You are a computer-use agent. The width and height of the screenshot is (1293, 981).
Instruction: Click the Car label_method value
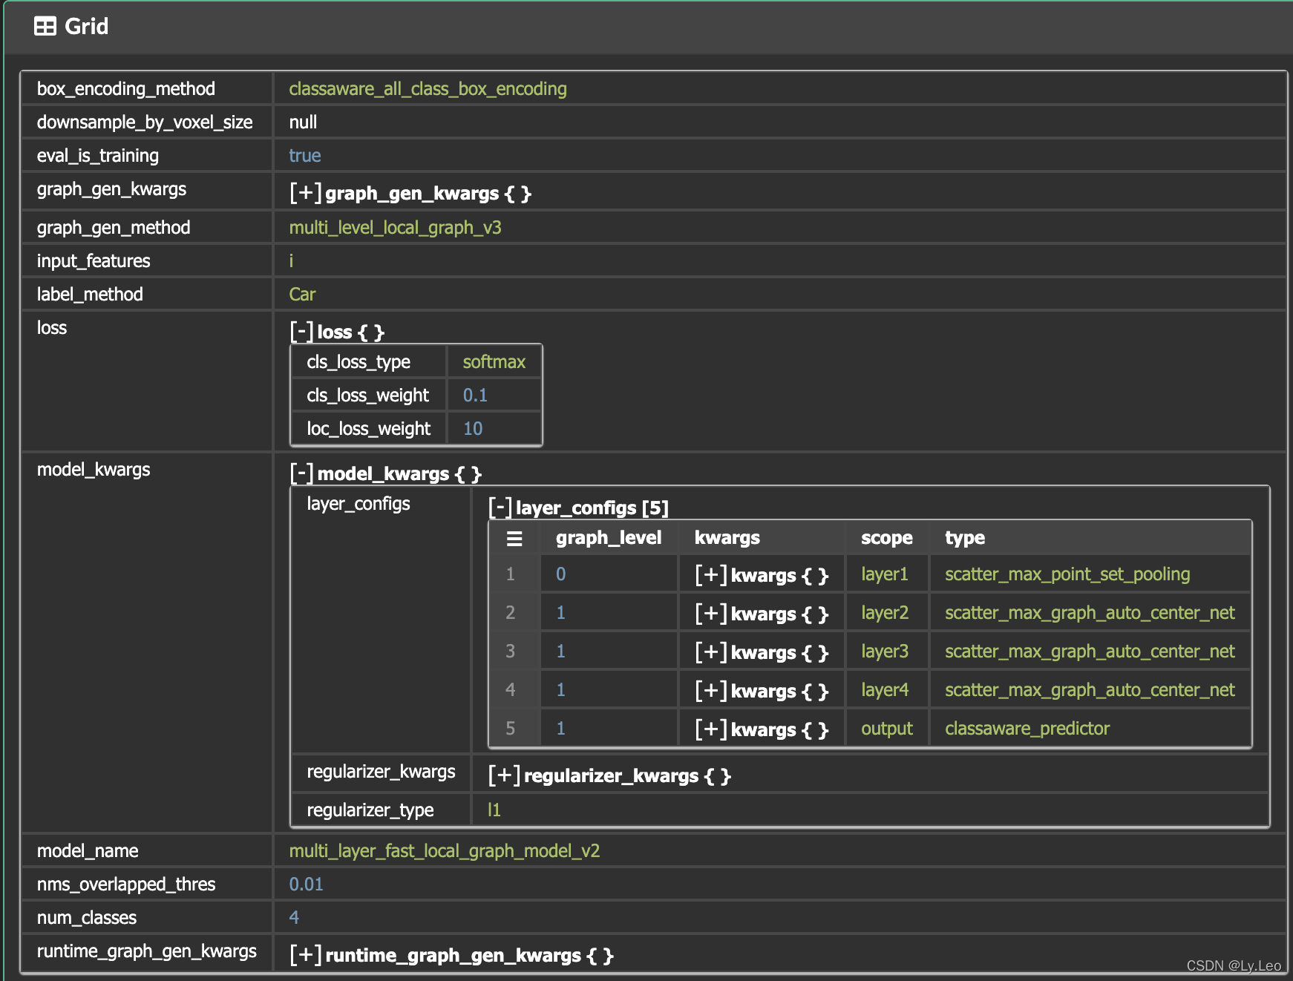pos(302,295)
